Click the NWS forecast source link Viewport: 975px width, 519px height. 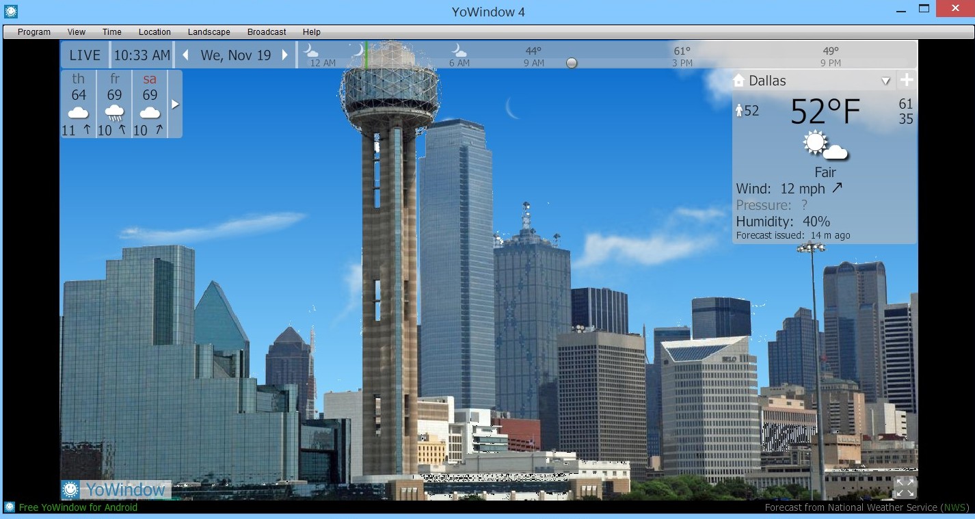pos(952,507)
